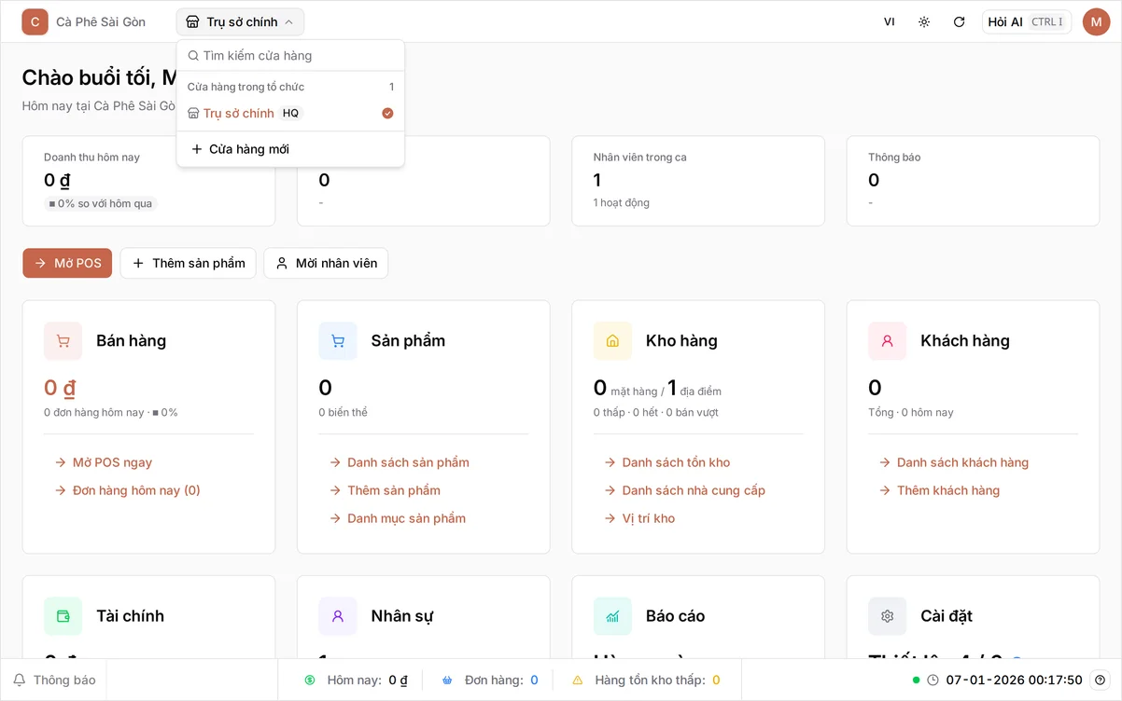1122x701 pixels.
Task: Click the Thêm sản phẩm button
Action: [x=189, y=263]
